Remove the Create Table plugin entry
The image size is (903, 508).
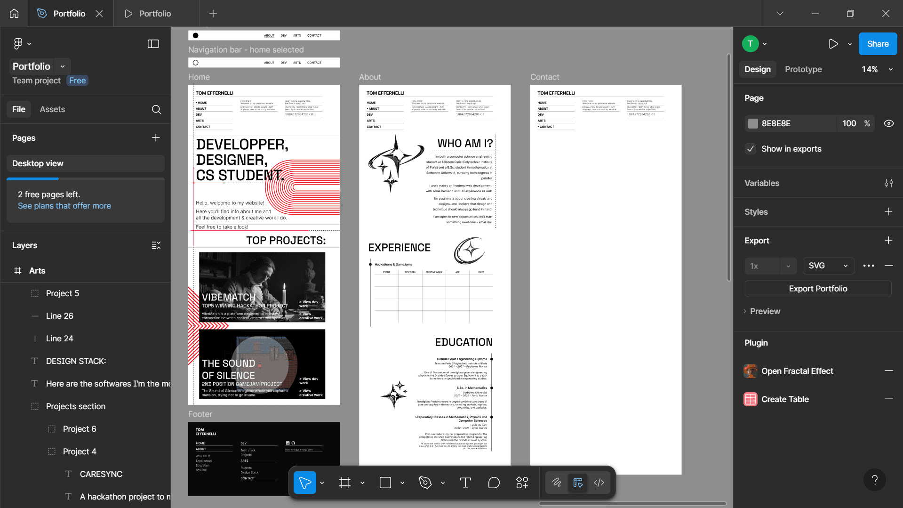pyautogui.click(x=888, y=399)
